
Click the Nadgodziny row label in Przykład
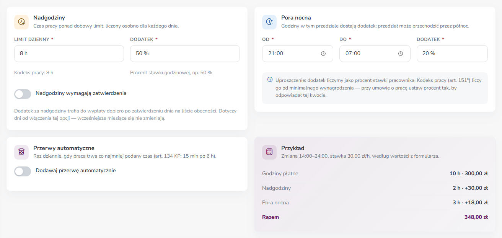tap(276, 188)
